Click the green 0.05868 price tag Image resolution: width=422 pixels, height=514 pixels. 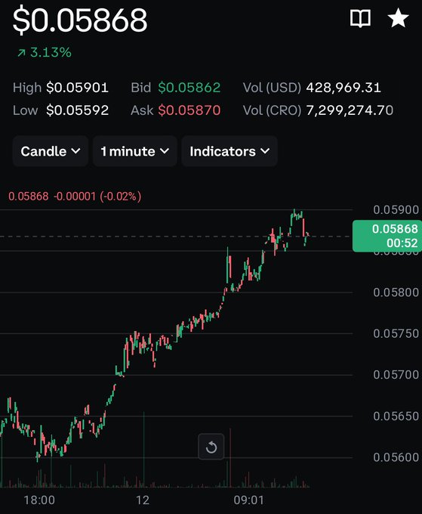click(387, 236)
